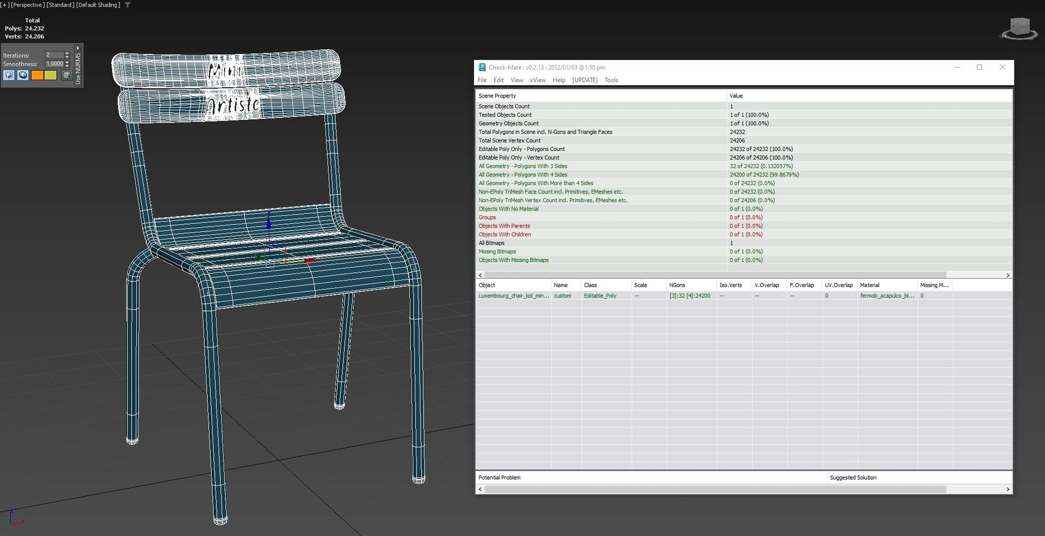Screen dimensions: 1045x536
Task: Click the viewport filter funnel icon
Action: [x=128, y=5]
